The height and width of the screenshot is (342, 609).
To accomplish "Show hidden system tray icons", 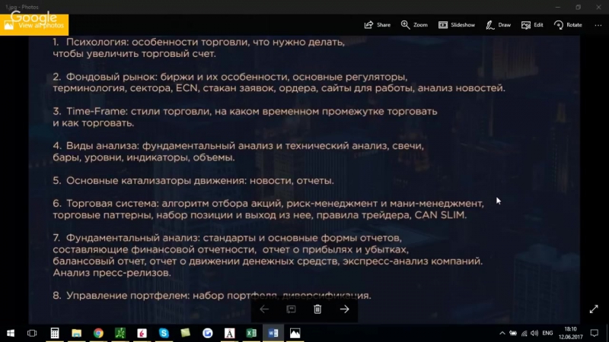I will tap(502, 333).
